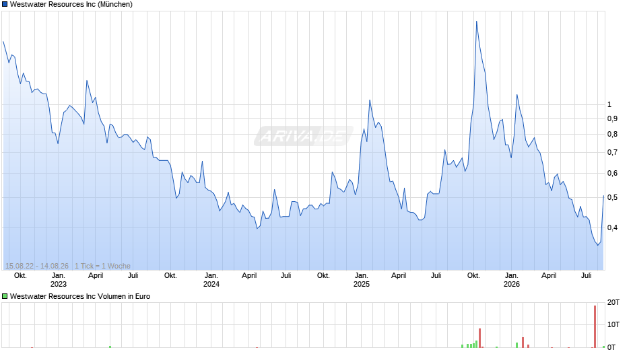Click the blue legend square beside Westwater Resources
Viewport: 633px width, 354px height.
[x=5, y=5]
